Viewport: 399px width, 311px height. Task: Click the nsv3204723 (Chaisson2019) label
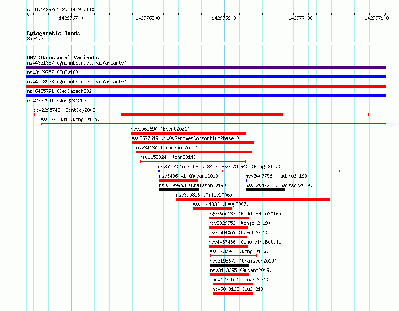coord(279,185)
